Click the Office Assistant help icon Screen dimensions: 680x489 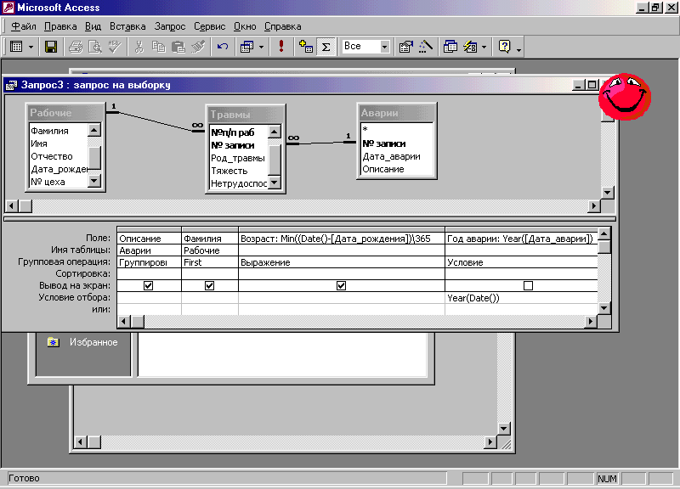click(x=504, y=47)
